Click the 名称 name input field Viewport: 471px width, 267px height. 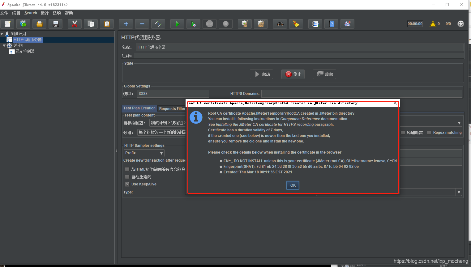coord(300,47)
